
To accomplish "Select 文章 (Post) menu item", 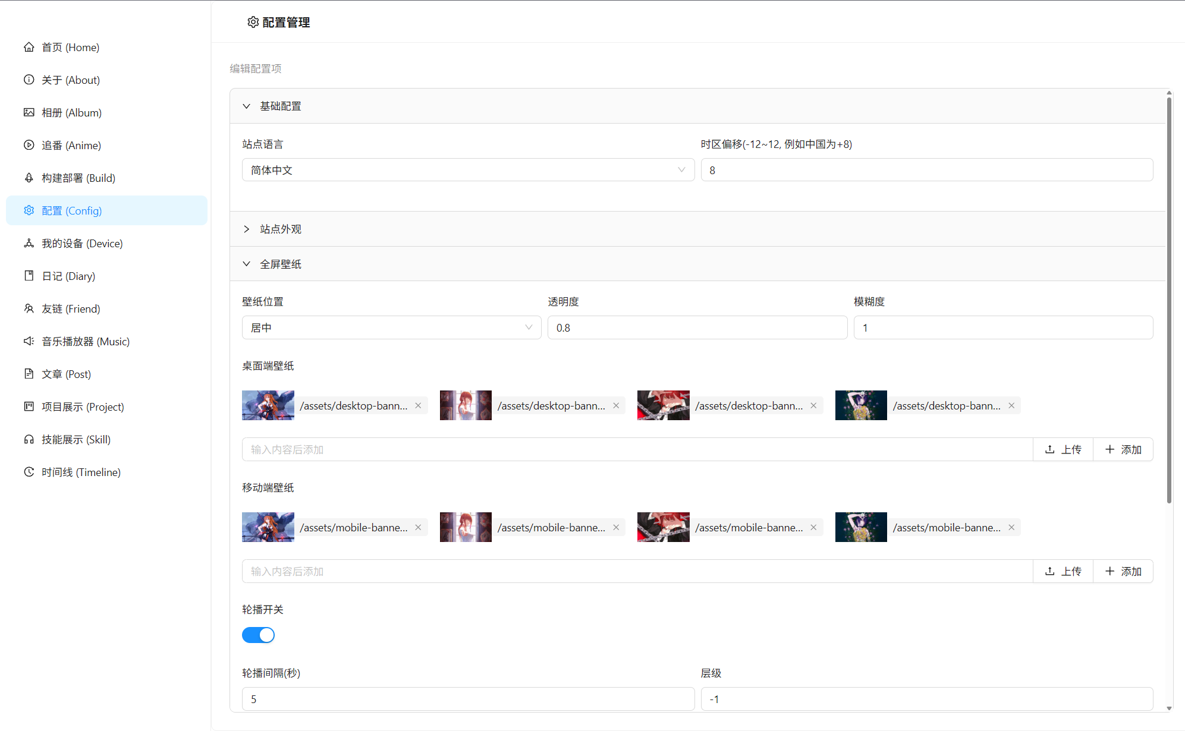I will click(x=106, y=374).
